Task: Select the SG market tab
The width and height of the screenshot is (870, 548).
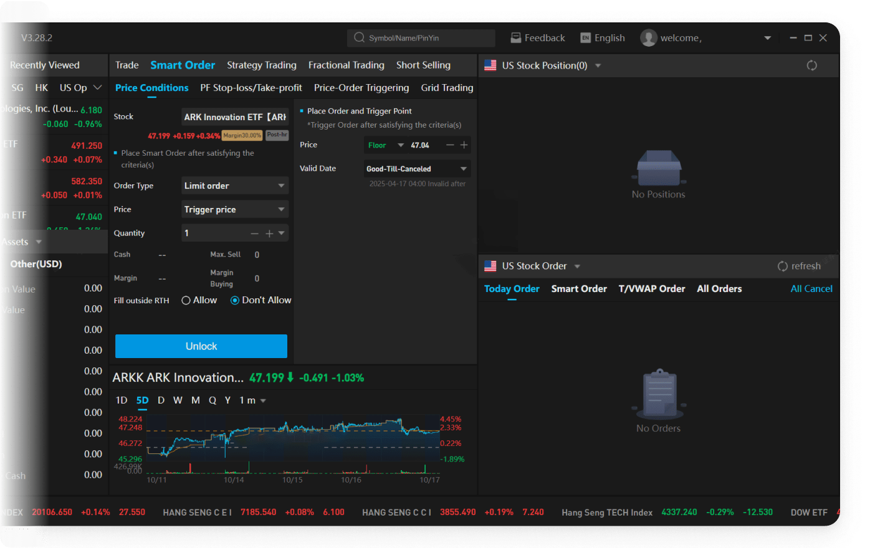Action: [x=17, y=88]
